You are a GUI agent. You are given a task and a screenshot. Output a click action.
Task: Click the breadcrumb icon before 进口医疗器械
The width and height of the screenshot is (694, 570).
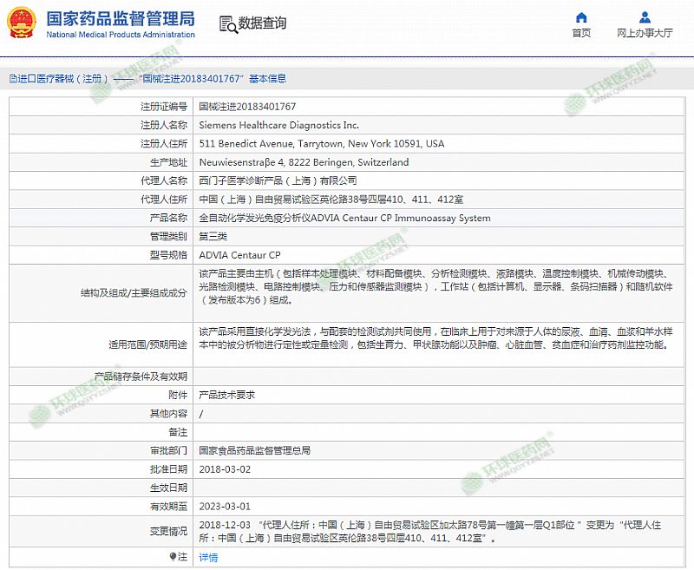[12, 78]
